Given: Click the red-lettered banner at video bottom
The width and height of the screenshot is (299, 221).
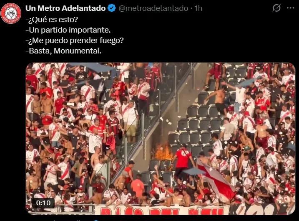Looking at the screenshot, I should point(162,210).
